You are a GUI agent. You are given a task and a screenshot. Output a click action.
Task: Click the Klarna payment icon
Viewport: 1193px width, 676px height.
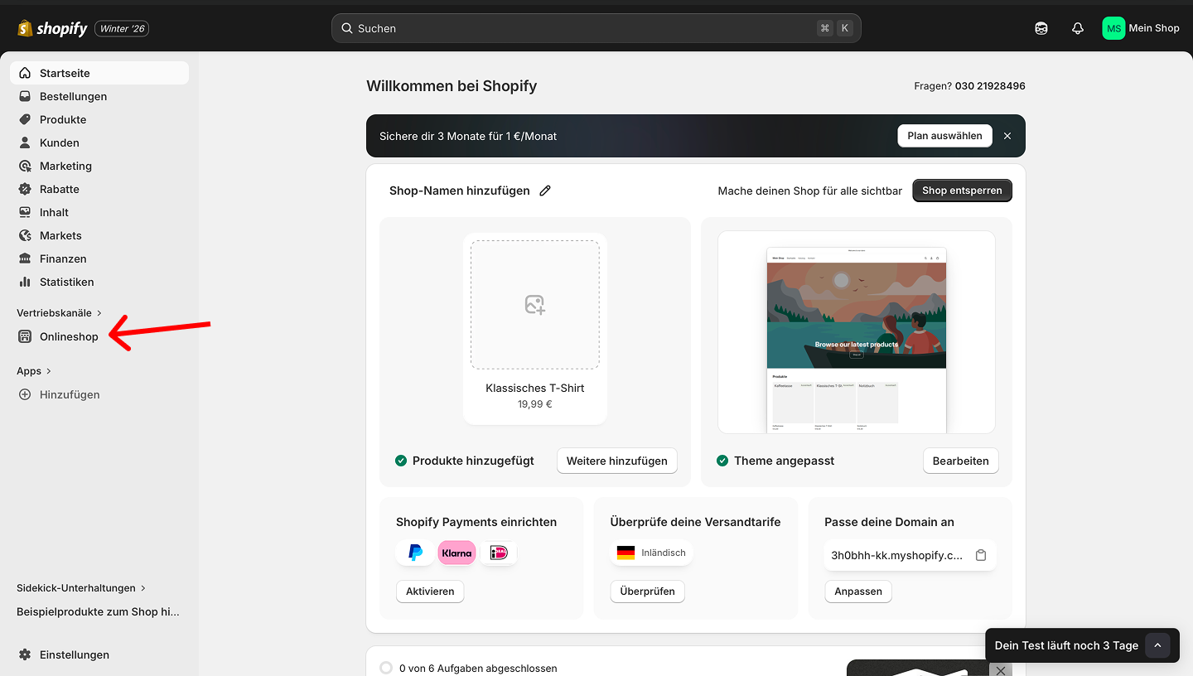(456, 553)
